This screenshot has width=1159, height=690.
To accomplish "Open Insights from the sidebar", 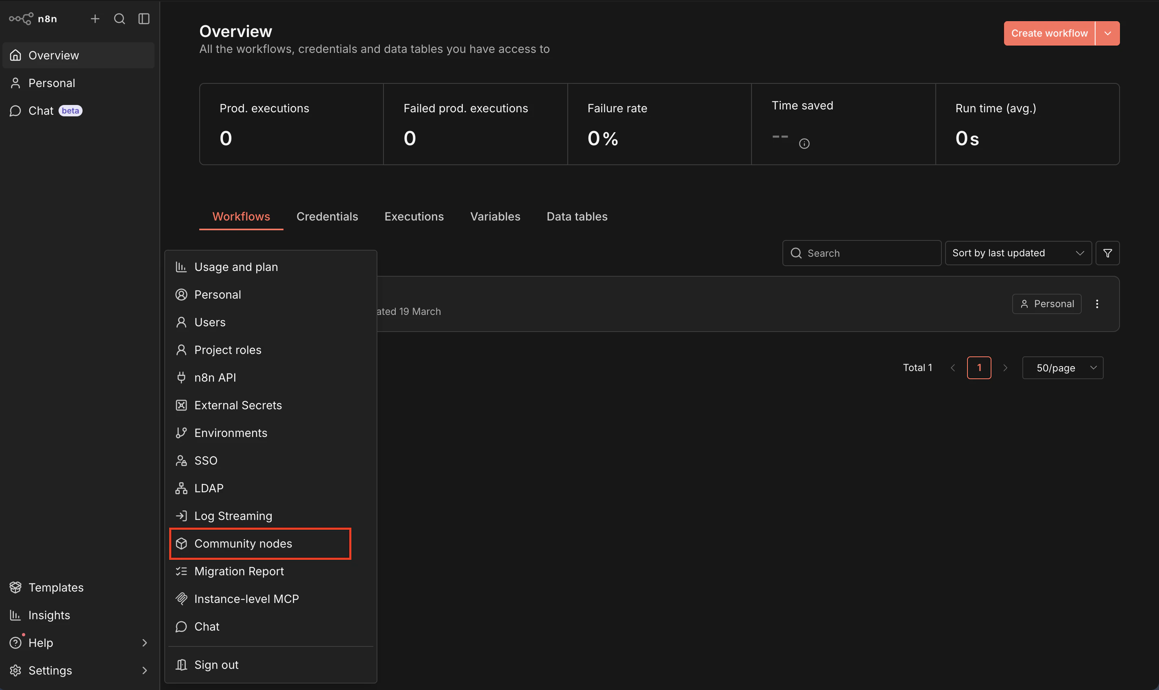I will click(49, 615).
